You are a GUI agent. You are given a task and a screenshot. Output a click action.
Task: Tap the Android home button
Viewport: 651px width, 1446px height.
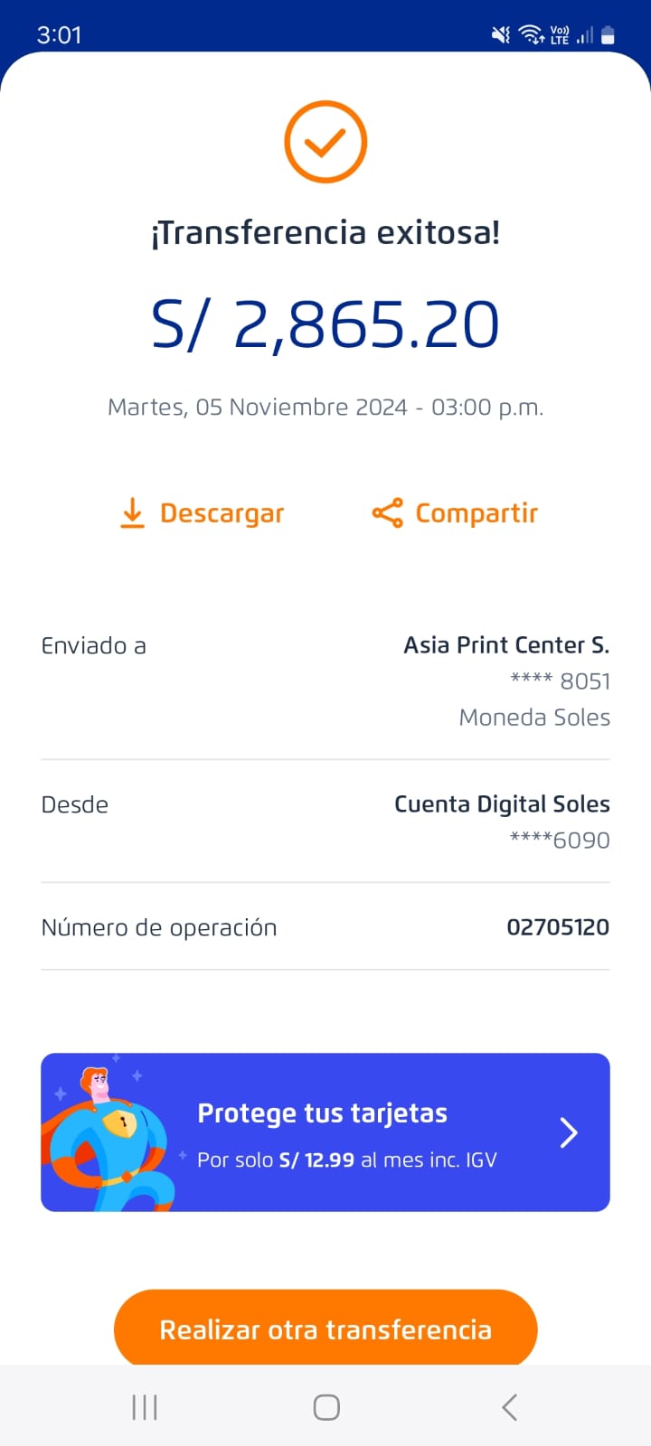point(326,1407)
